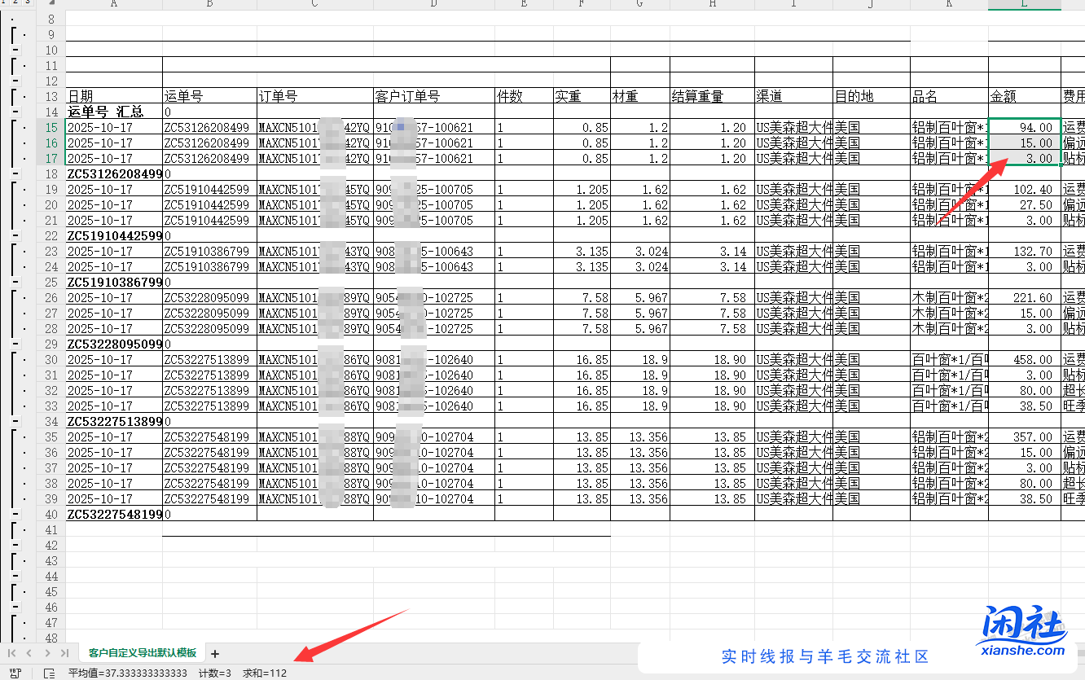Select the cell containing 94.00 amount
The height and width of the screenshot is (680, 1085).
coord(1024,128)
